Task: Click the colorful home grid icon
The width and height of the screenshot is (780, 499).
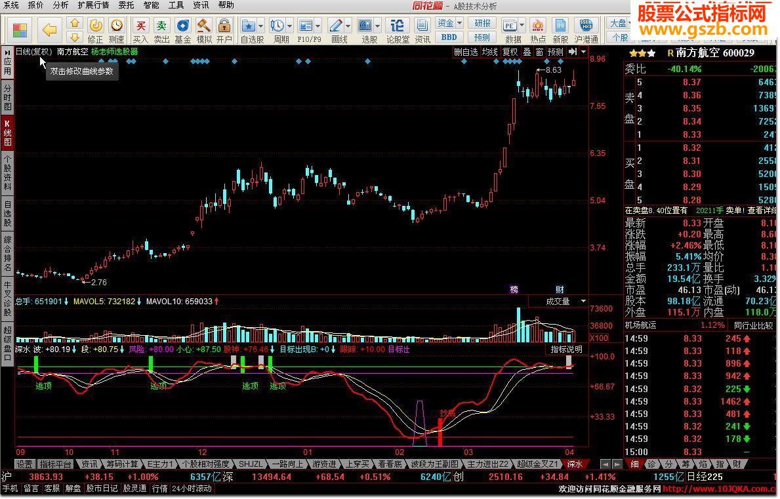Action: tap(20, 30)
